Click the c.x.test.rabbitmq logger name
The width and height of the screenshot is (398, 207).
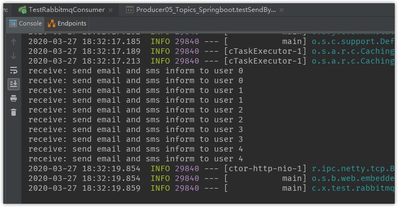[x=353, y=188]
